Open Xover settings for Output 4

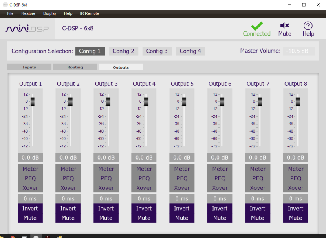[144, 188]
